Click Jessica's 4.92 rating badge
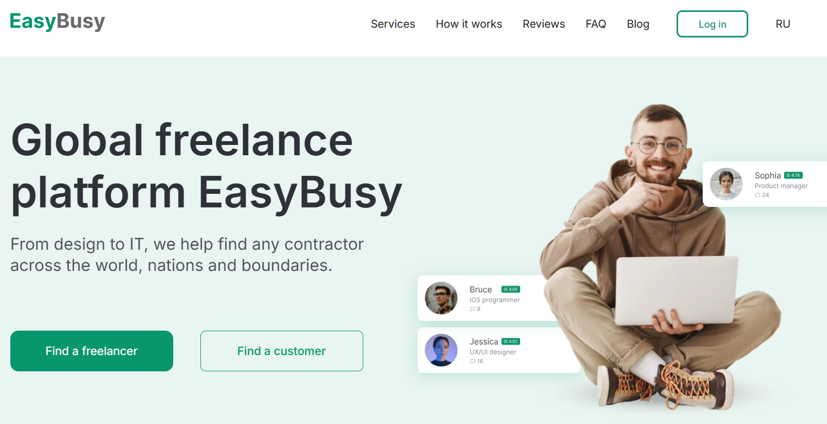Viewport: 827px width, 424px height. pyautogui.click(x=510, y=341)
